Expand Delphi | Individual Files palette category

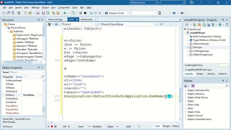coord(186,90)
